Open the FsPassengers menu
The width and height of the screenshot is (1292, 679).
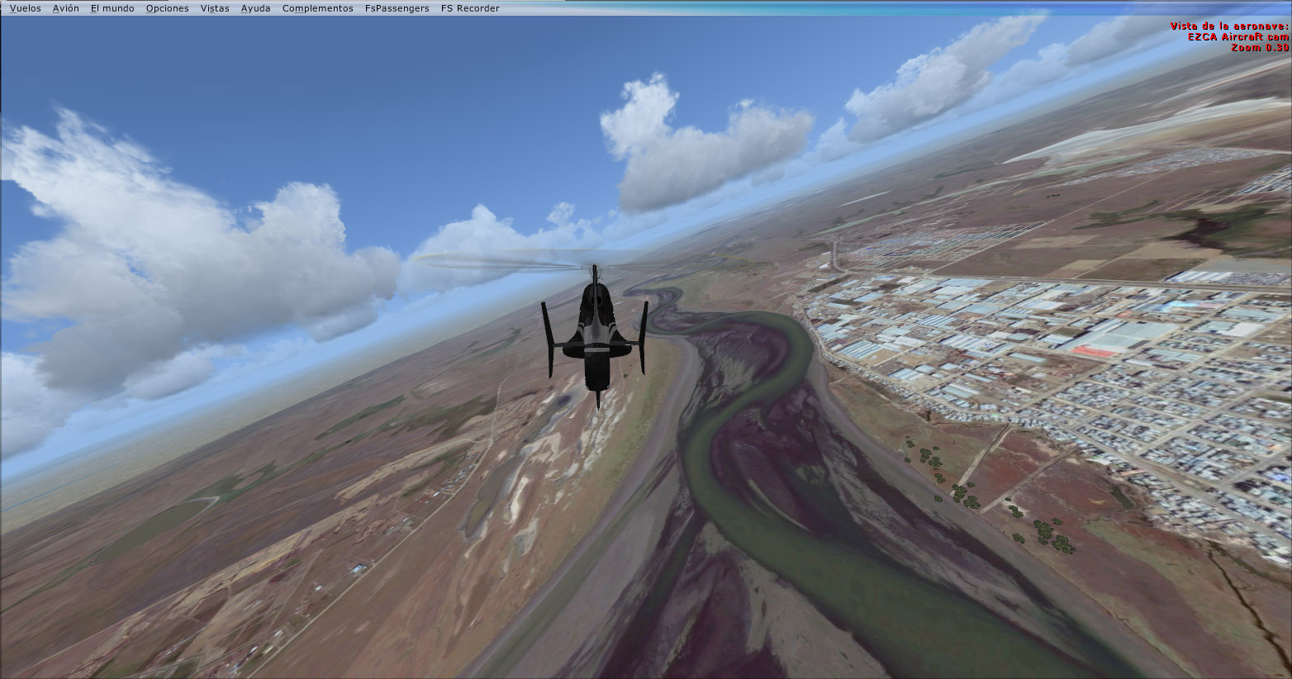coord(397,8)
